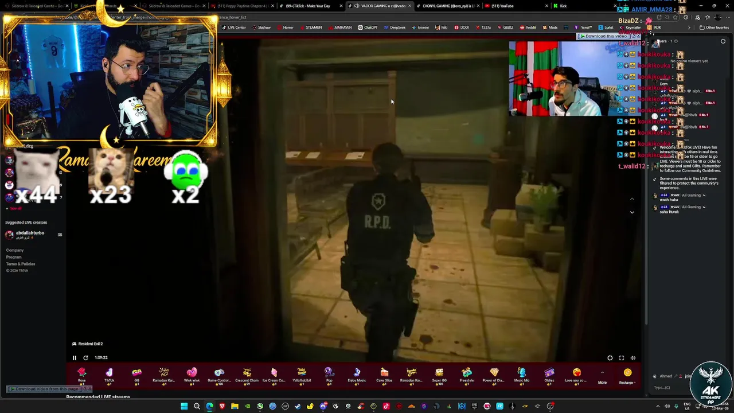Send the Love you so much gift
734x413 pixels.
point(576,376)
